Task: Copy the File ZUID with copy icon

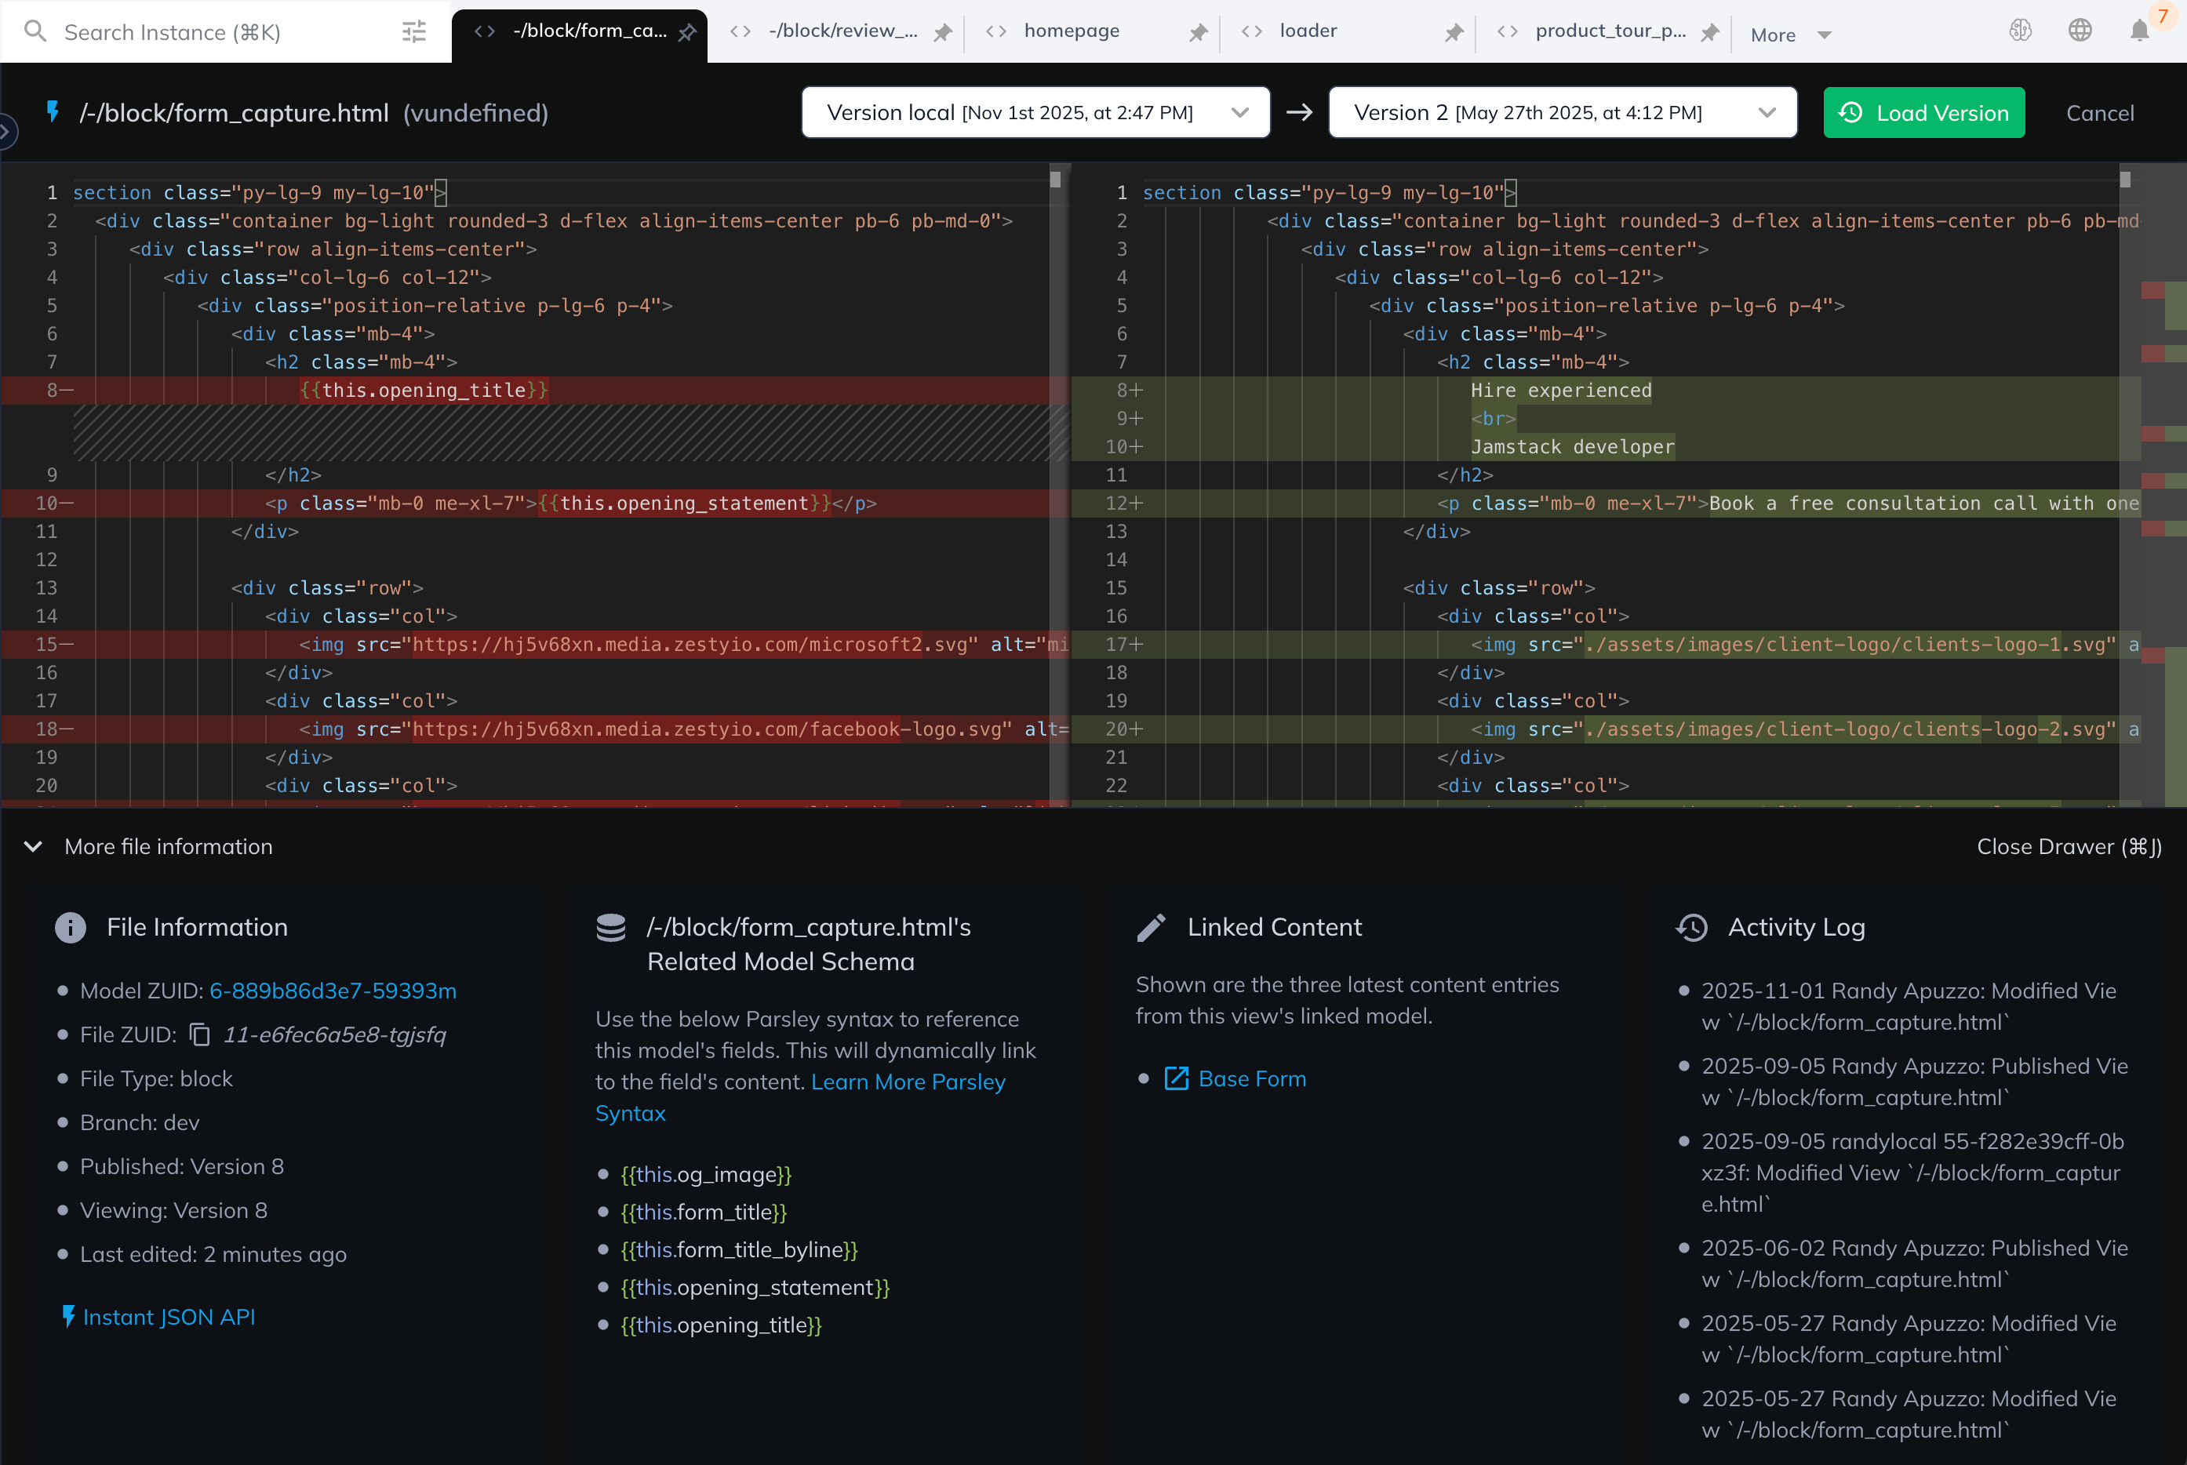Action: point(199,1034)
